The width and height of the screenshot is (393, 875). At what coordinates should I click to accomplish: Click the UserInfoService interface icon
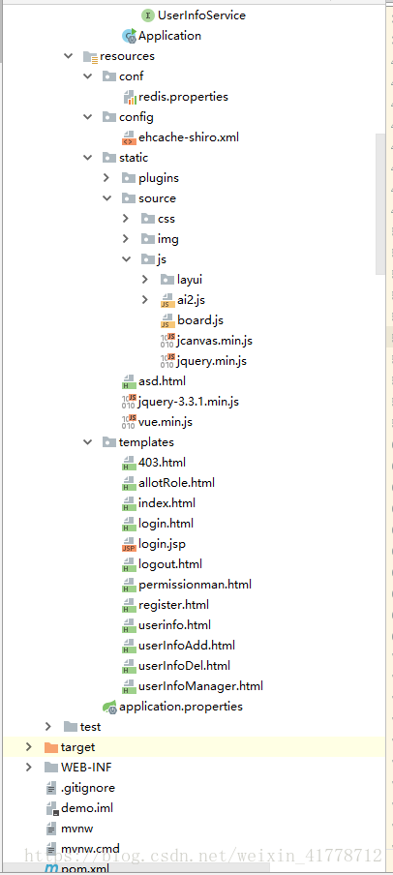click(x=148, y=15)
